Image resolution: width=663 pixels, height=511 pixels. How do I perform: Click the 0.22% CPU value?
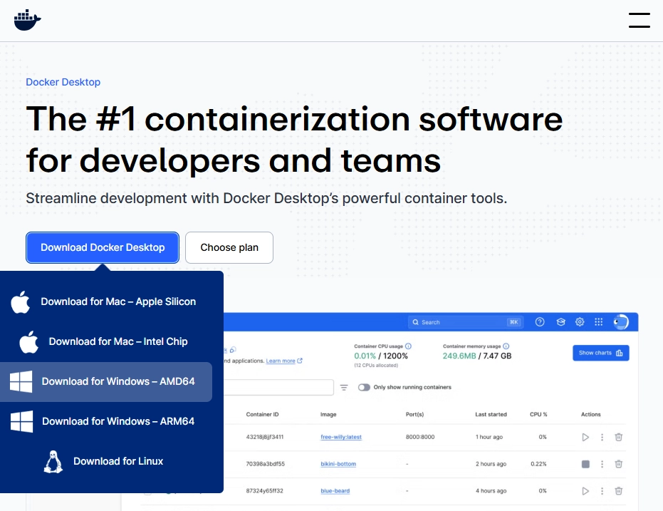tap(538, 464)
